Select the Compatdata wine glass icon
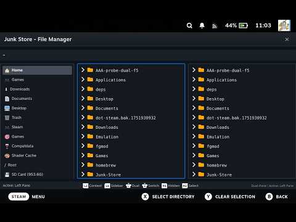Image resolution: width=296 pixels, height=222 pixels. [7, 146]
